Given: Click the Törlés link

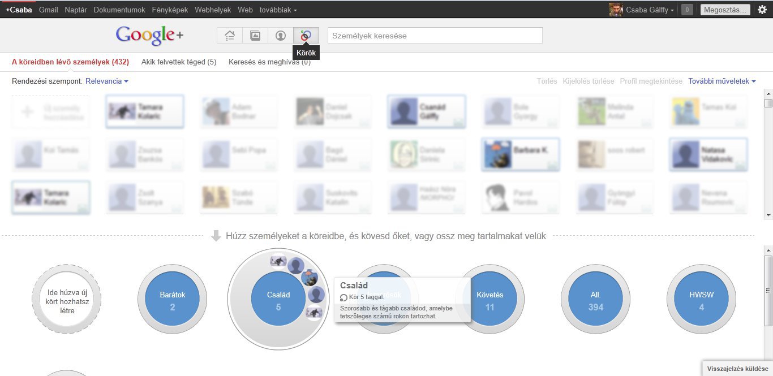Looking at the screenshot, I should [x=547, y=81].
